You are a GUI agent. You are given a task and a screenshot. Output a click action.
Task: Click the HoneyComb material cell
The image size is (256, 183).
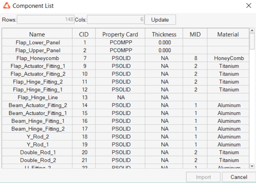click(x=228, y=58)
